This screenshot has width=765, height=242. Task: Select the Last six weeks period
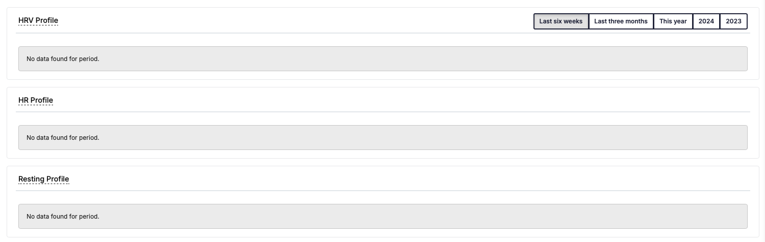(560, 21)
